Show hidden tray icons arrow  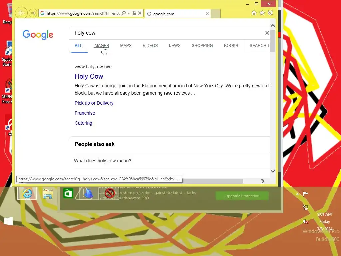click(297, 194)
